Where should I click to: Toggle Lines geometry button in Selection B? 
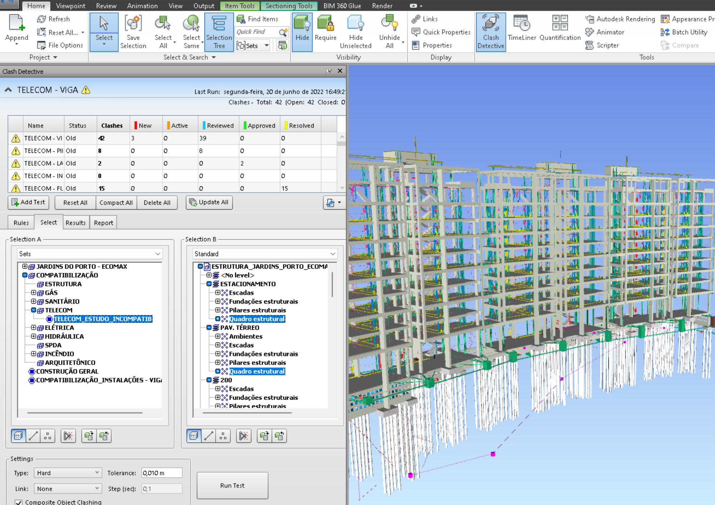tap(209, 436)
